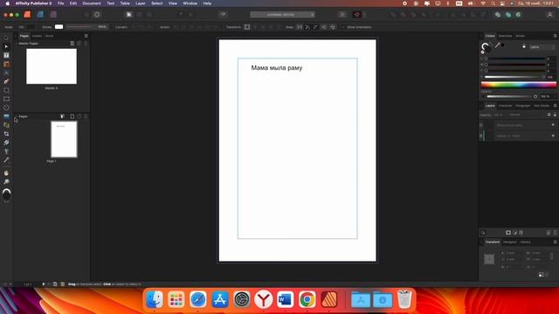Toggle the lock icon in Layers panel header
Screen dimensions: 559x314
coord(555,114)
